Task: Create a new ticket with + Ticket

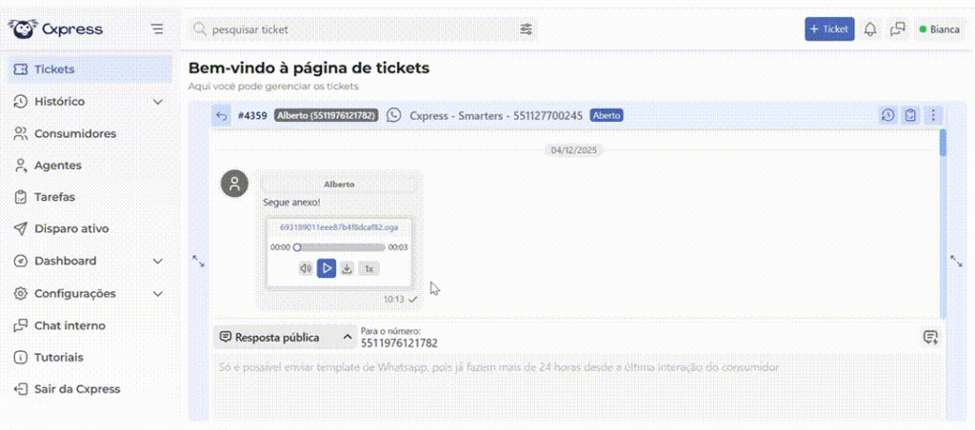Action: (828, 29)
